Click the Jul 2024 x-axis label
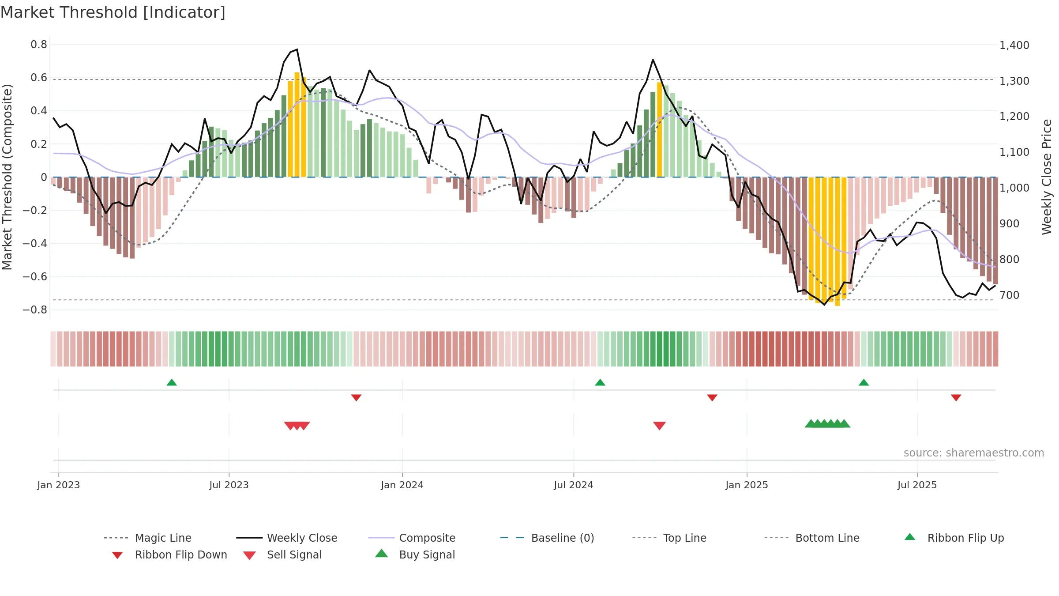The height and width of the screenshot is (596, 1059). pyautogui.click(x=574, y=485)
